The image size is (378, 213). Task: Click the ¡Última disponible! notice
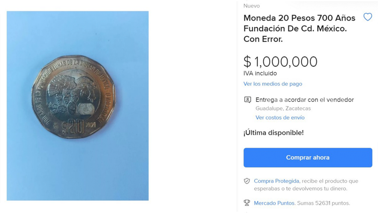(x=274, y=133)
